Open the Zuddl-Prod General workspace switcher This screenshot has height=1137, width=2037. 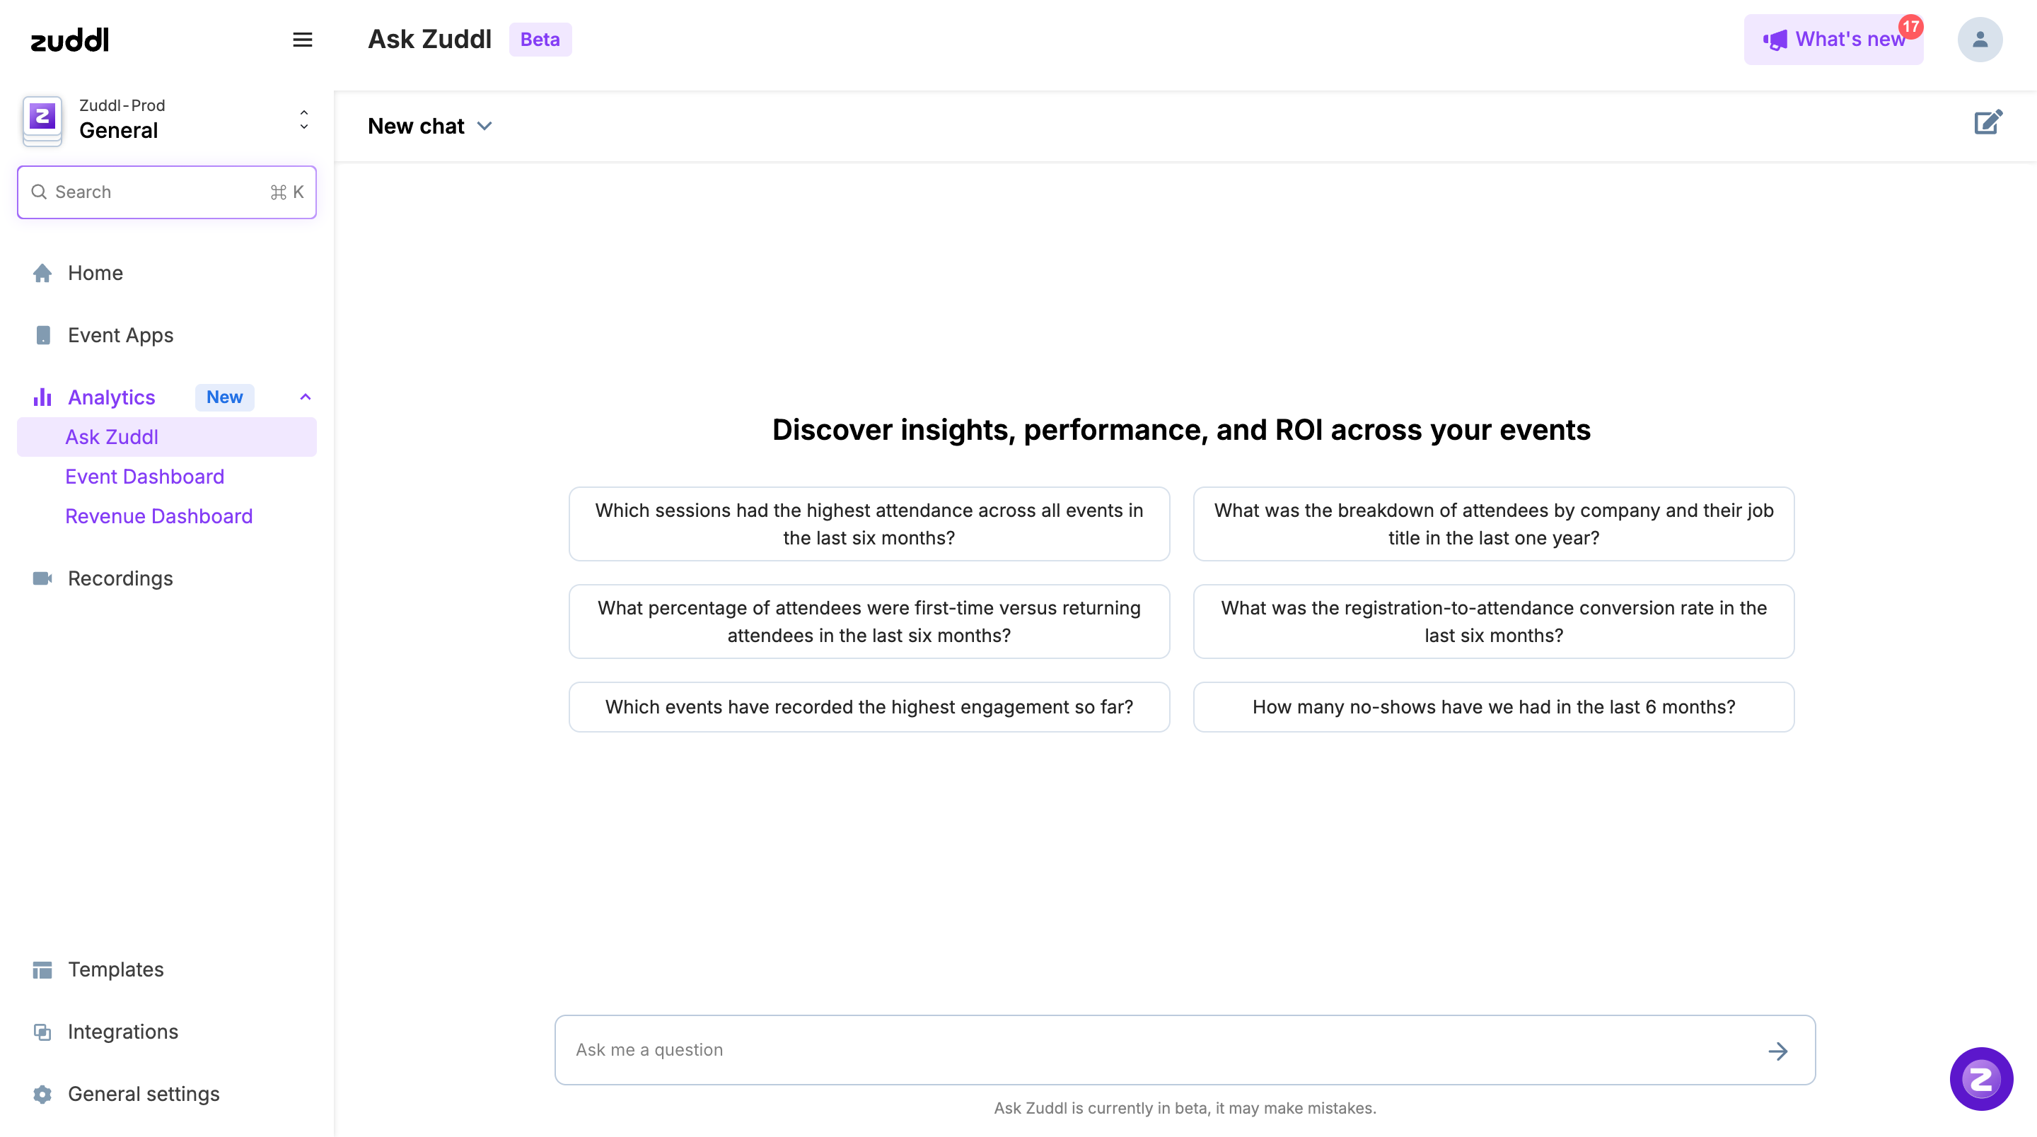[166, 120]
